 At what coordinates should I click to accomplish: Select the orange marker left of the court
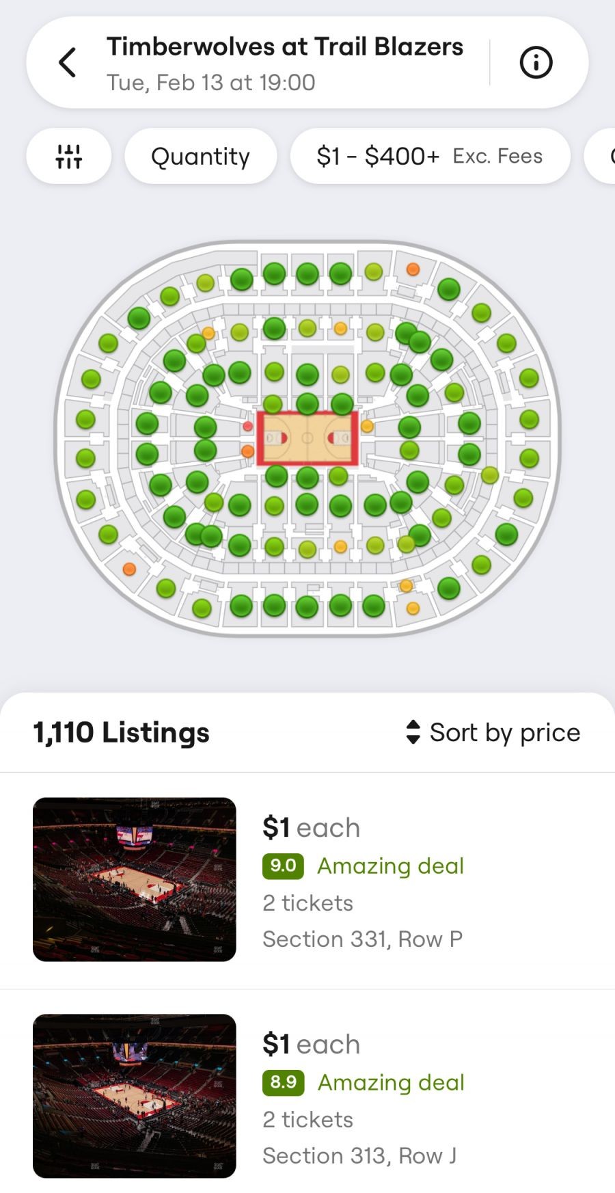(x=247, y=451)
